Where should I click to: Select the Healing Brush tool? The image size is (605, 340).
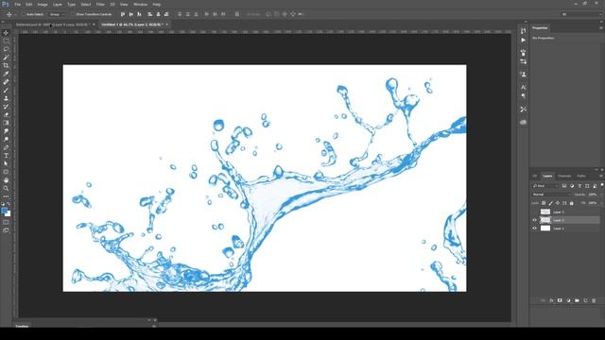[x=6, y=82]
